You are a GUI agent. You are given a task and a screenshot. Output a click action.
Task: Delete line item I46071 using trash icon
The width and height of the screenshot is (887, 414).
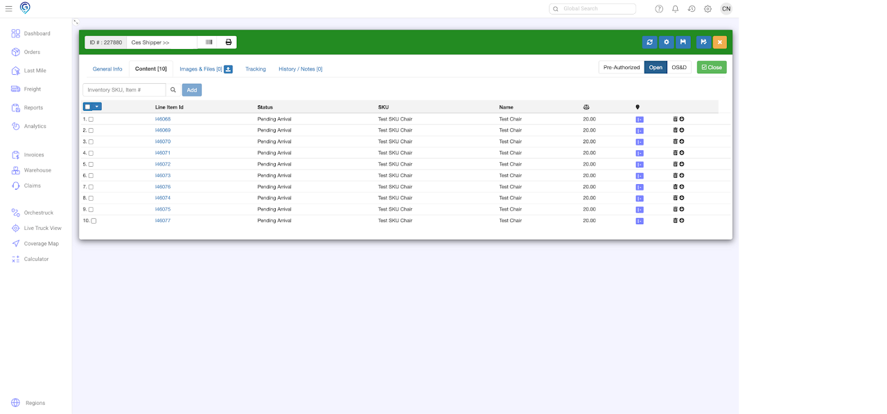676,153
